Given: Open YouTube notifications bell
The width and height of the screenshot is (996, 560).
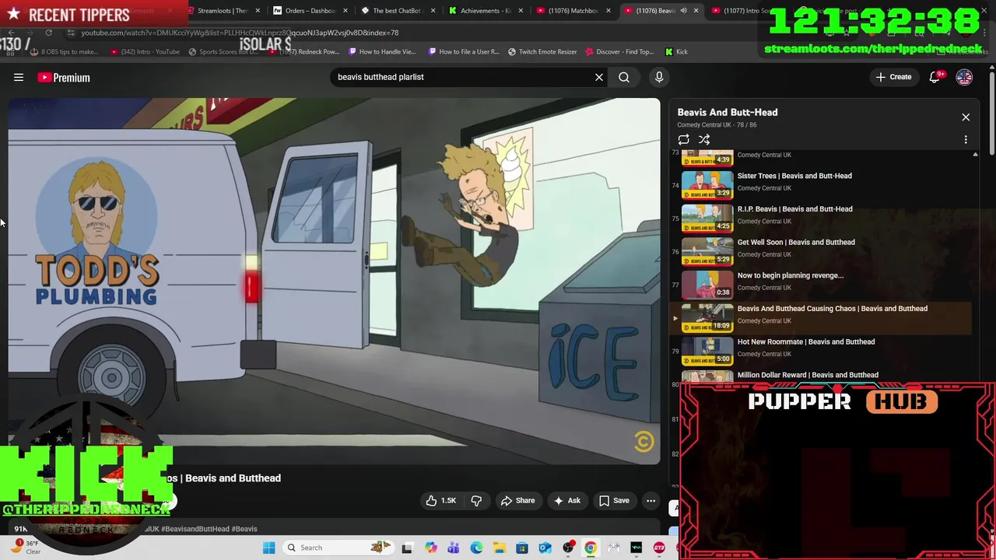Looking at the screenshot, I should click(936, 77).
